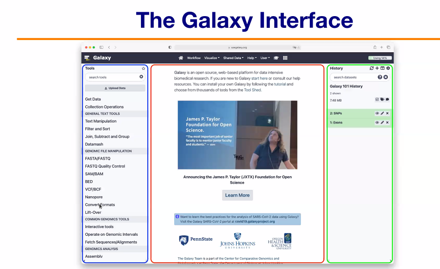The height and width of the screenshot is (269, 440).
Task: Open the Shared Data dropdown menu
Action: point(234,58)
